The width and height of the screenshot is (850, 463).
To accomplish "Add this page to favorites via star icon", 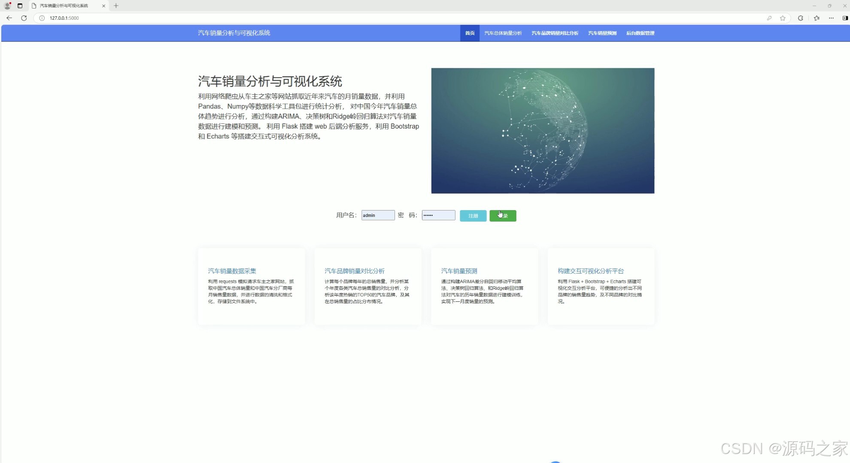I will pyautogui.click(x=782, y=18).
